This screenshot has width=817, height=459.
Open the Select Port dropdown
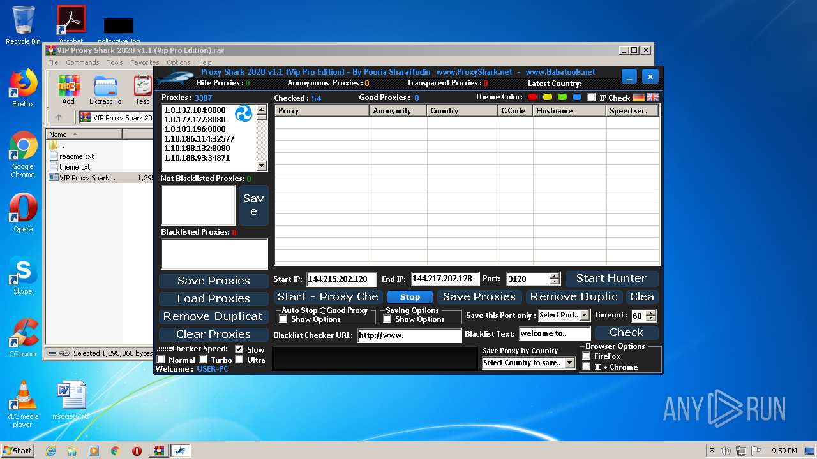(x=584, y=315)
